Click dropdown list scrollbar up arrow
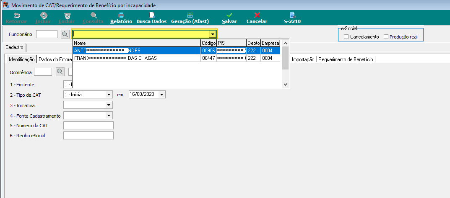Image resolution: width=450 pixels, height=198 pixels. click(x=285, y=43)
